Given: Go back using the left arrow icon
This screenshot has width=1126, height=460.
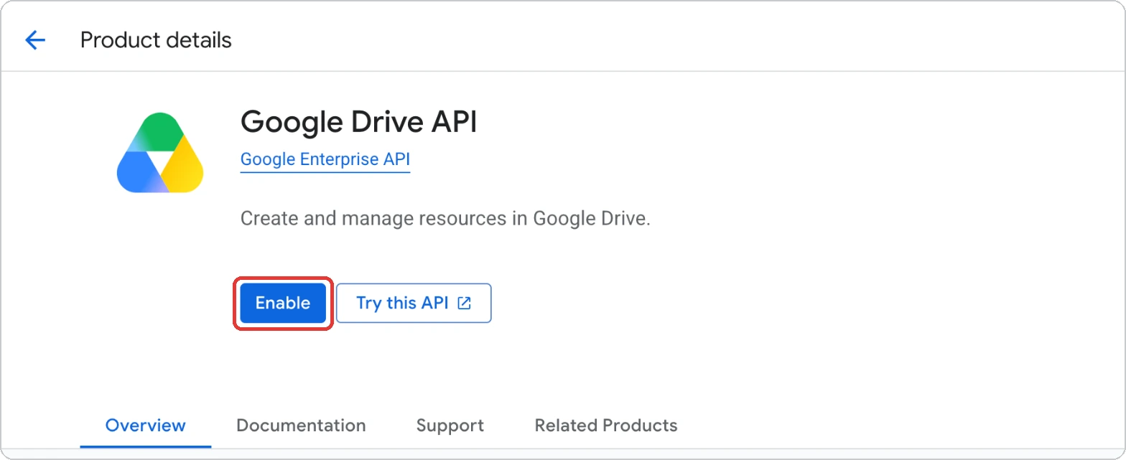Looking at the screenshot, I should click(x=35, y=40).
